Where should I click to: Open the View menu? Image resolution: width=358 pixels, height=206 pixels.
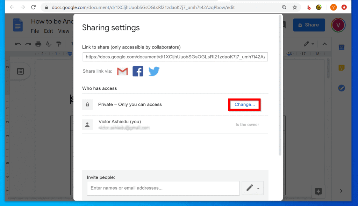[64, 31]
